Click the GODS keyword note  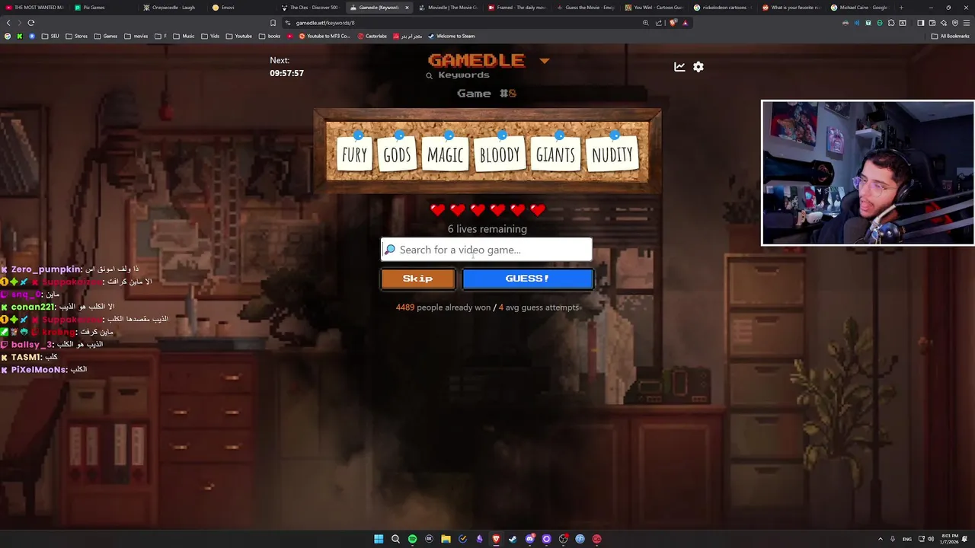point(397,155)
